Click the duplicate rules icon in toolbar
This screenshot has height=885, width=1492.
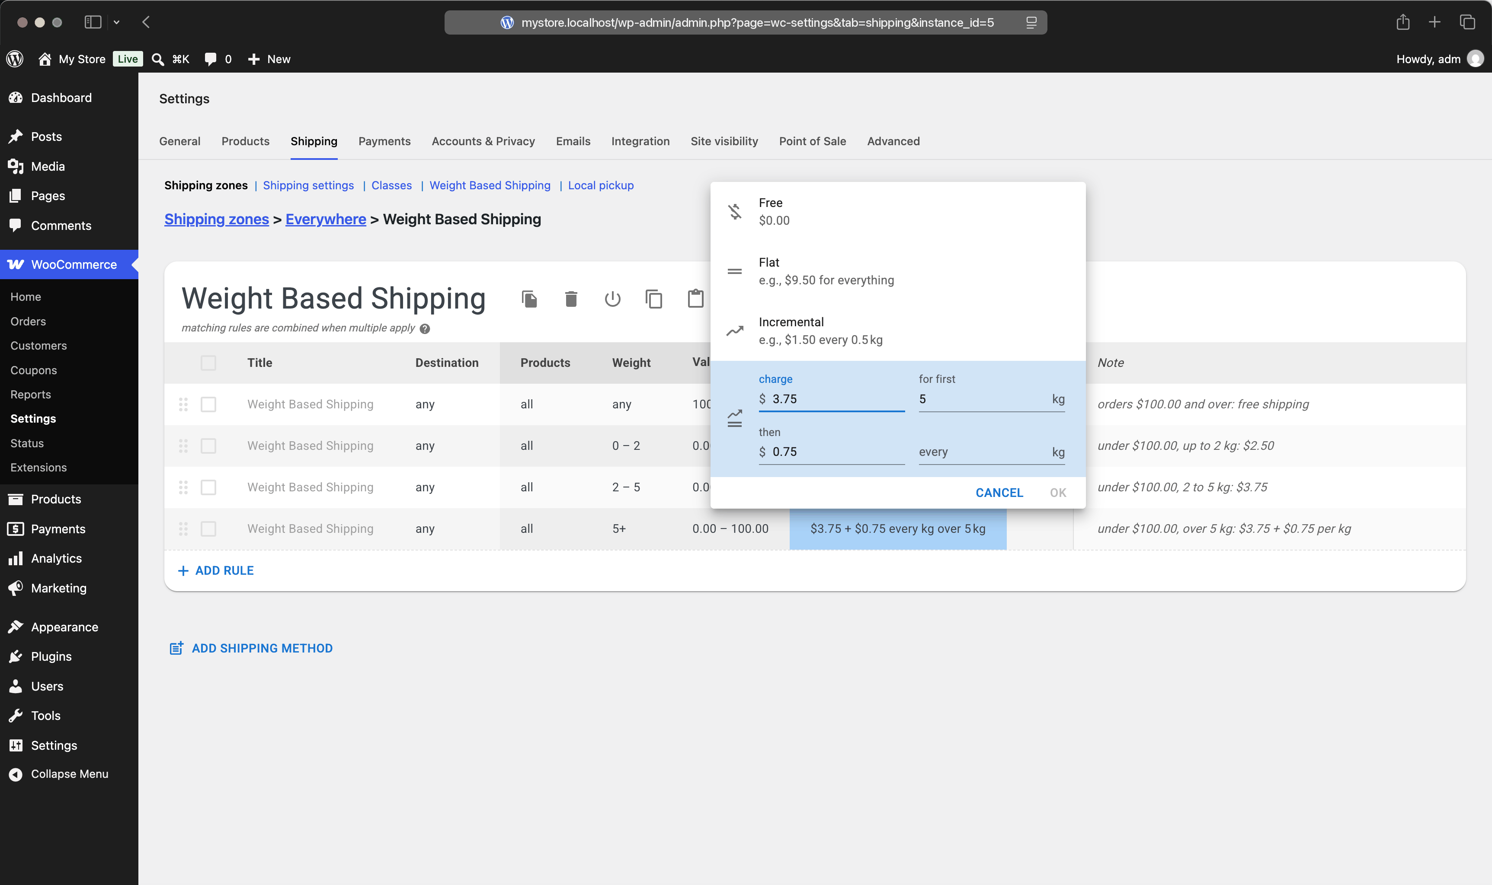point(529,299)
